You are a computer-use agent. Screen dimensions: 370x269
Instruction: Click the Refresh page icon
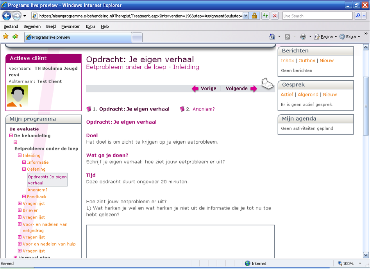(265, 16)
